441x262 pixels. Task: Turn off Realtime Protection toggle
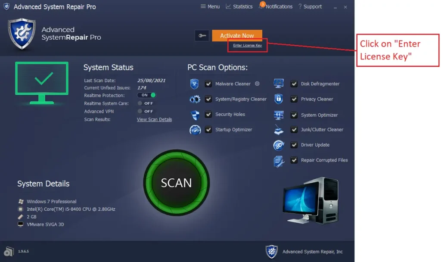tap(146, 95)
